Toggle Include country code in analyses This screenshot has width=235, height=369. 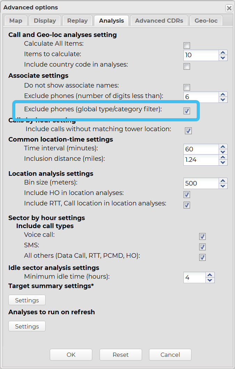click(187, 66)
